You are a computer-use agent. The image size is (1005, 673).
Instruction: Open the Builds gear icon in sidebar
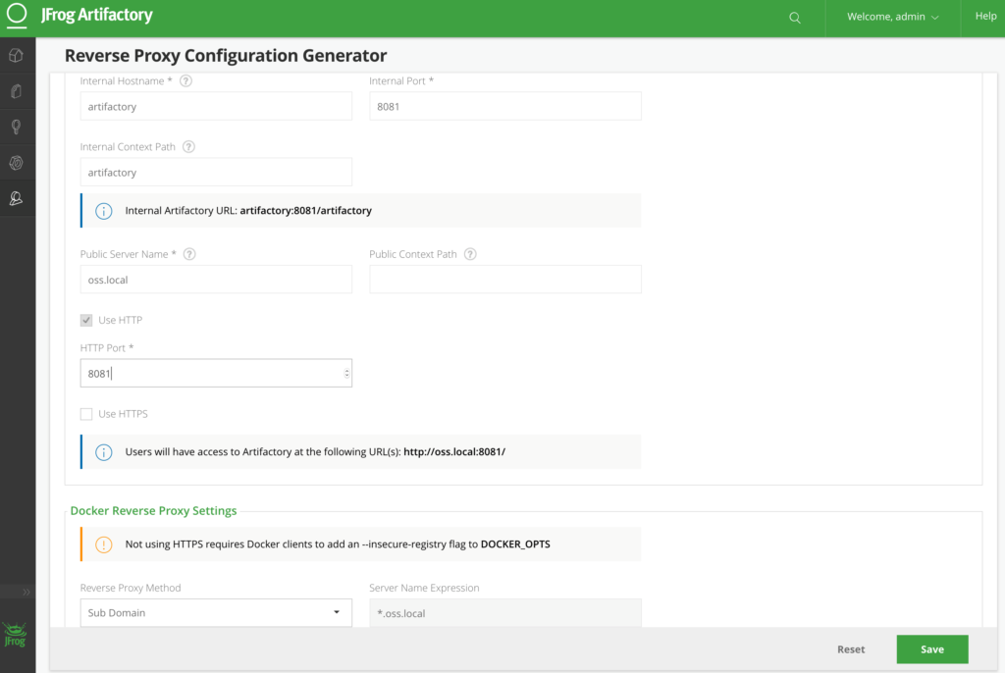pos(17,163)
